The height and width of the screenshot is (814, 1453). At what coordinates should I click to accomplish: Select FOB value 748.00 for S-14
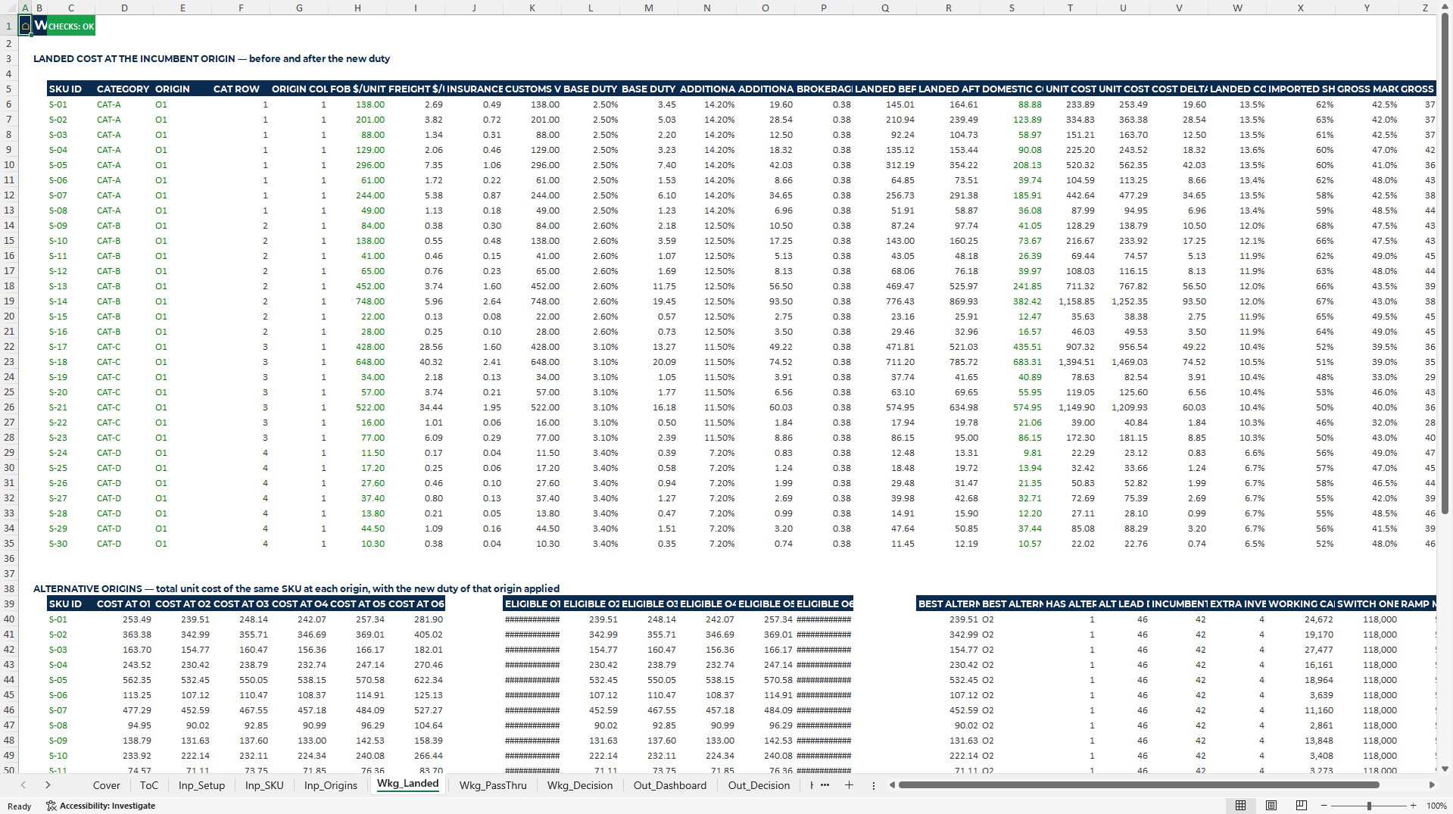(x=357, y=301)
